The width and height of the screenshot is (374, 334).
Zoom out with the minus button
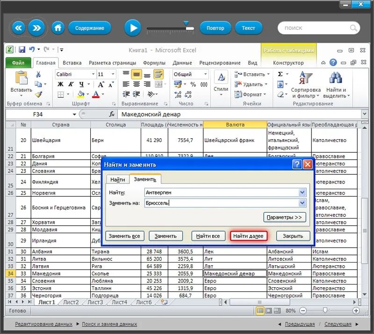303,311
